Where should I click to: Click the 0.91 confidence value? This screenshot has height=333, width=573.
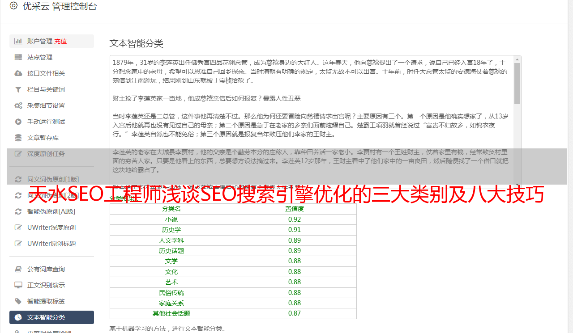(295, 230)
